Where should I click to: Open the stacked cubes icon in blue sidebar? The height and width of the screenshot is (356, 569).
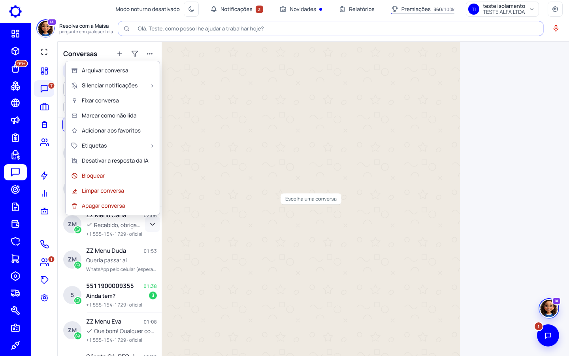(x=15, y=86)
